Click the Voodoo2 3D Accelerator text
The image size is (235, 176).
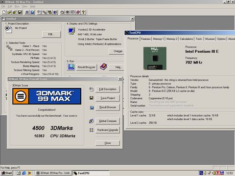tap(92, 29)
